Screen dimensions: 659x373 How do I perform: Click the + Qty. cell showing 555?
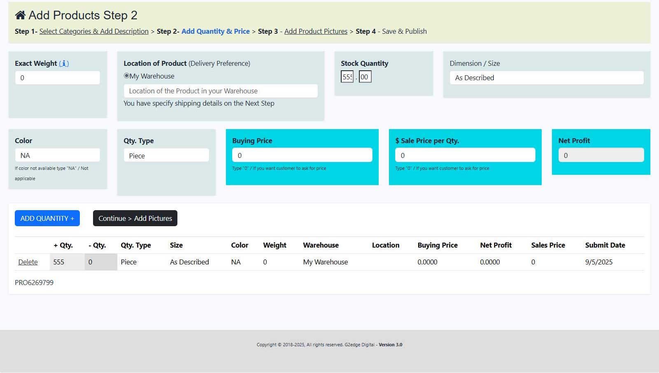(x=68, y=262)
